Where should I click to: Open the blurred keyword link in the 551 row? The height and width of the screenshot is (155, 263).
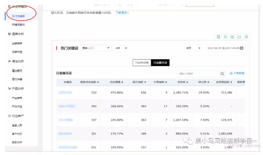[x=68, y=147]
